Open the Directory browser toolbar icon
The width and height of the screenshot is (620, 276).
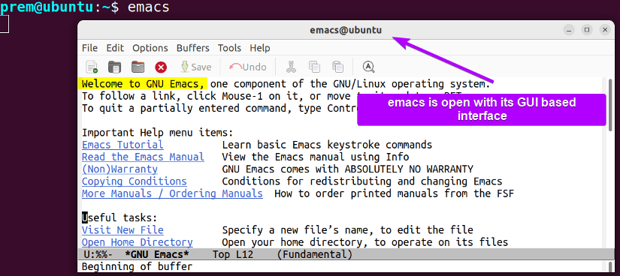coord(138,67)
